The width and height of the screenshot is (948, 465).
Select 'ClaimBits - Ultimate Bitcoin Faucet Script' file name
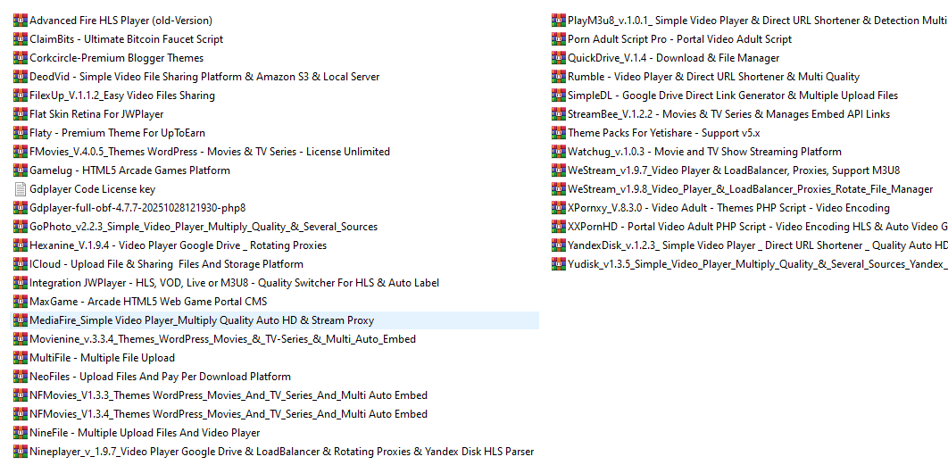(x=127, y=39)
